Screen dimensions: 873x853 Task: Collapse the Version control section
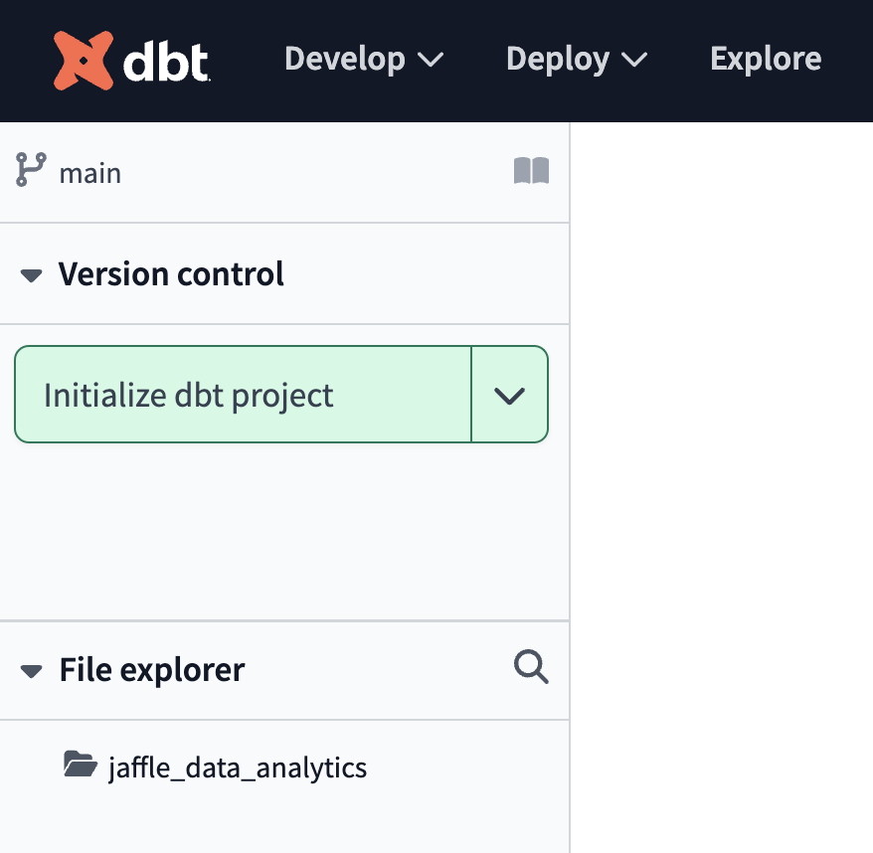pyautogui.click(x=31, y=275)
